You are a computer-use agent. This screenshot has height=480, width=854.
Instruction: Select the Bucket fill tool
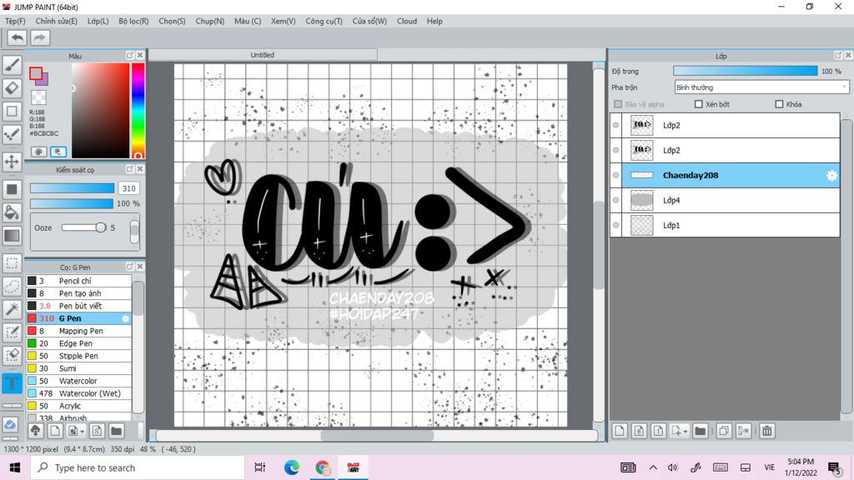pyautogui.click(x=12, y=212)
